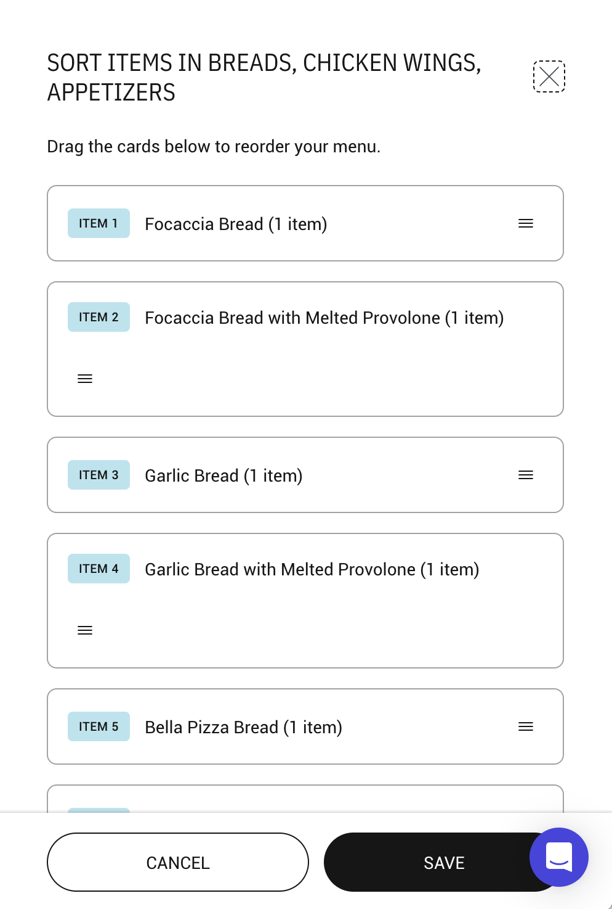
Task: Click the partially visible sixth item card
Action: 305,799
